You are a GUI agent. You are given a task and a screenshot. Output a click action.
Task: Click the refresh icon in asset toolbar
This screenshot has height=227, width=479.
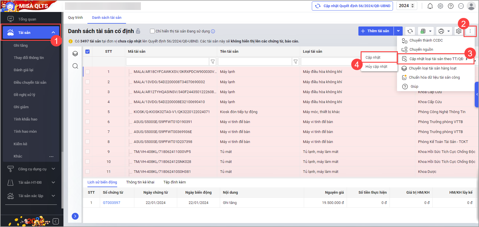410,31
